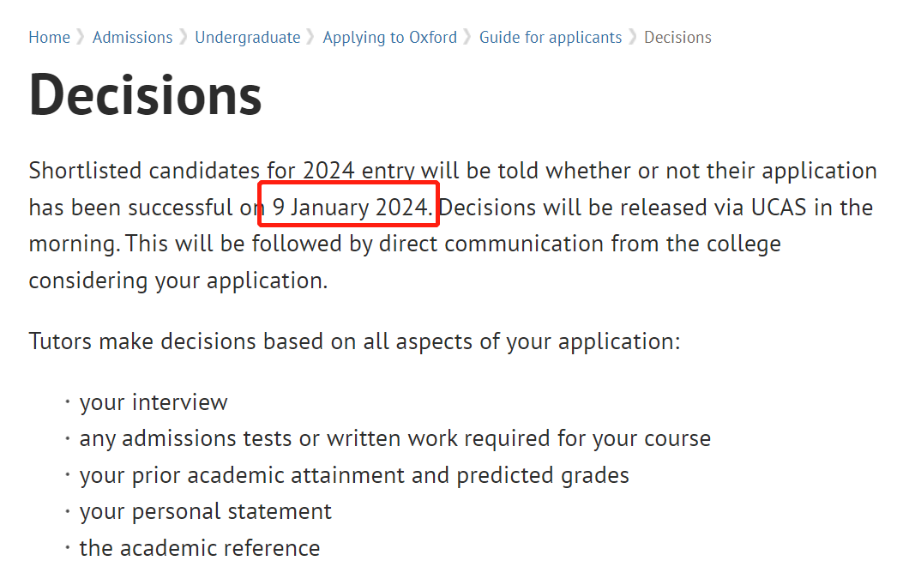Image resolution: width=903 pixels, height=579 pixels.
Task: Click the 'your personal statement' bullet
Action: coord(206,511)
